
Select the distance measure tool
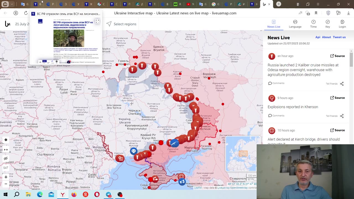(x=6, y=150)
